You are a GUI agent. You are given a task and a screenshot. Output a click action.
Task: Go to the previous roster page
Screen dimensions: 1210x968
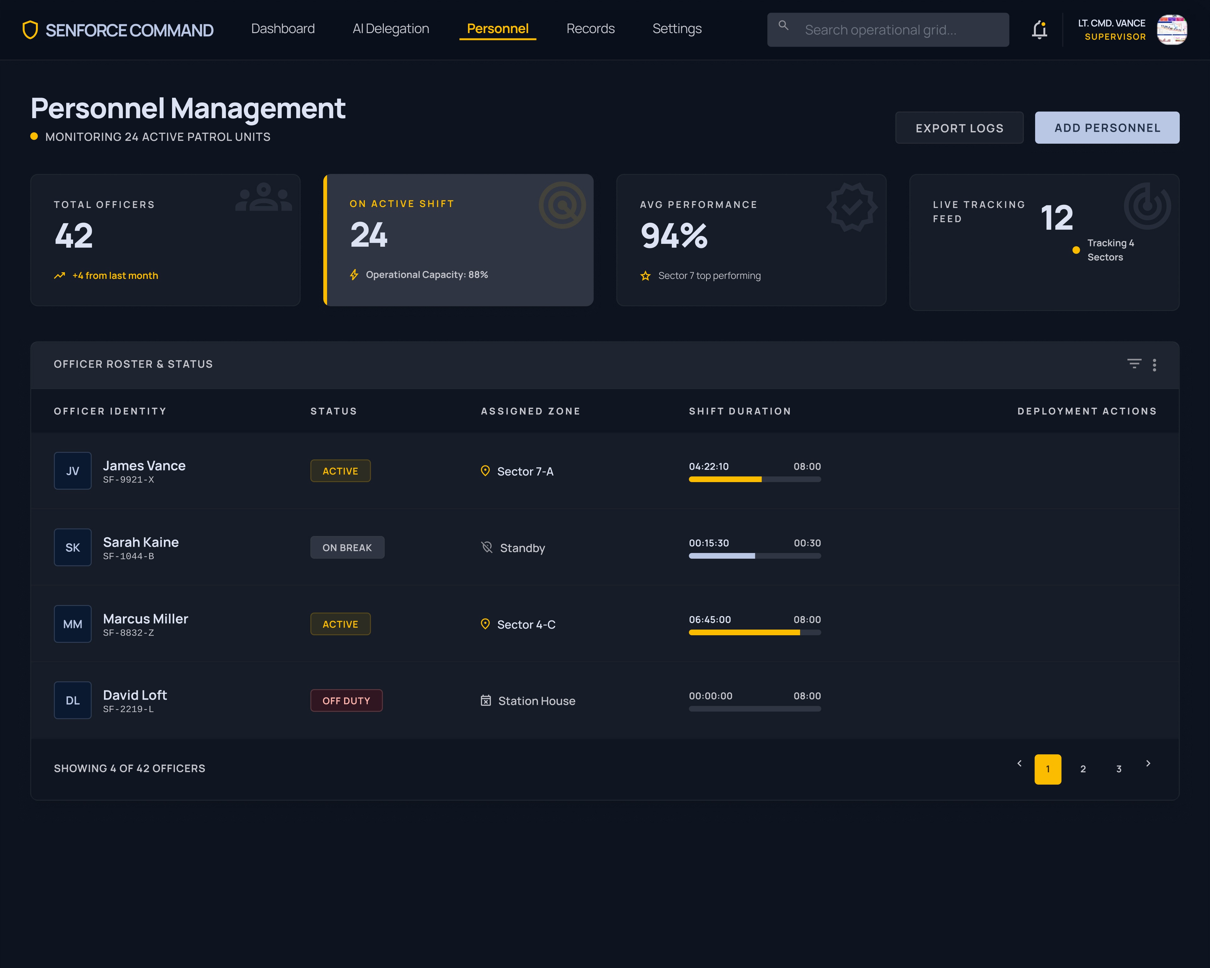click(1019, 763)
